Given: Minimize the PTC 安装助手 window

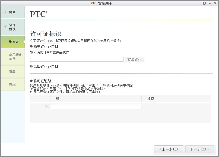Looking at the screenshot, I should click(x=210, y=4).
